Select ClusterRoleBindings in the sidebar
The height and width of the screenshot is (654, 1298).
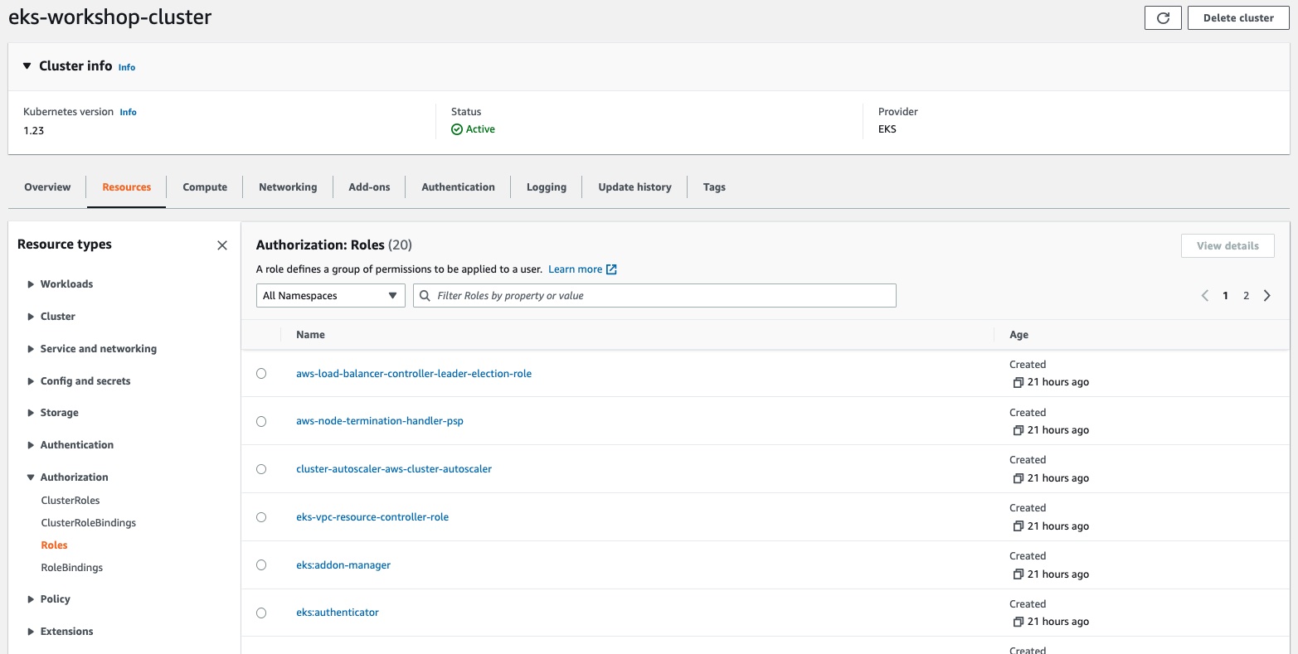click(89, 523)
